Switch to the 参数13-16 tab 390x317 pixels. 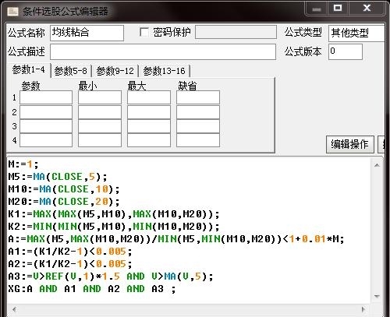(164, 71)
